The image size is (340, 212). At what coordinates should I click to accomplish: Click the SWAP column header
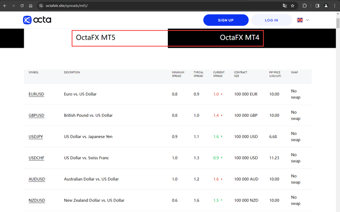[295, 72]
